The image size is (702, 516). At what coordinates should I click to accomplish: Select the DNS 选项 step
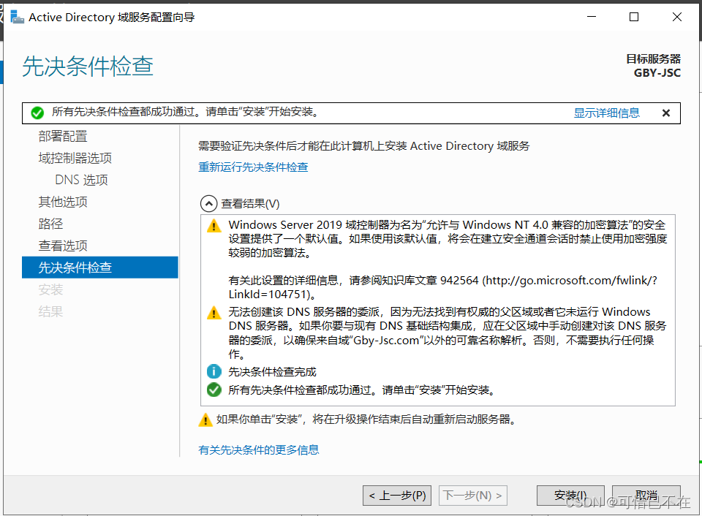point(81,180)
